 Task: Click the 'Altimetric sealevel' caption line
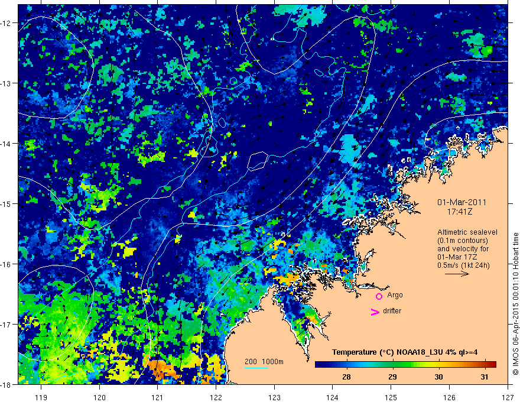[x=467, y=232]
